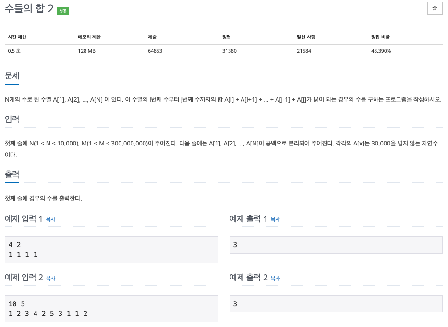View accepted submissions by clicking 31380
Screen dimensions: 448x327
pos(229,51)
